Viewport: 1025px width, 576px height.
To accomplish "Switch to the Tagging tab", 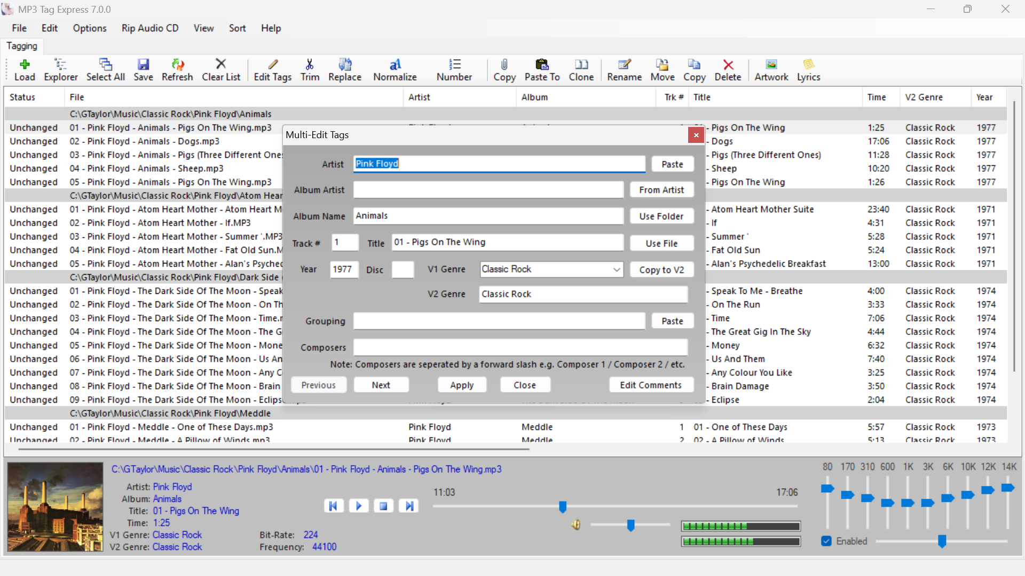I will [x=22, y=46].
